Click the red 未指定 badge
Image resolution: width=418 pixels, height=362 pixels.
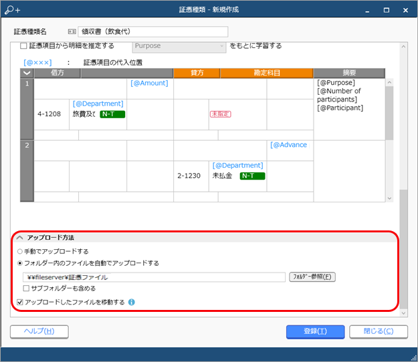point(221,114)
